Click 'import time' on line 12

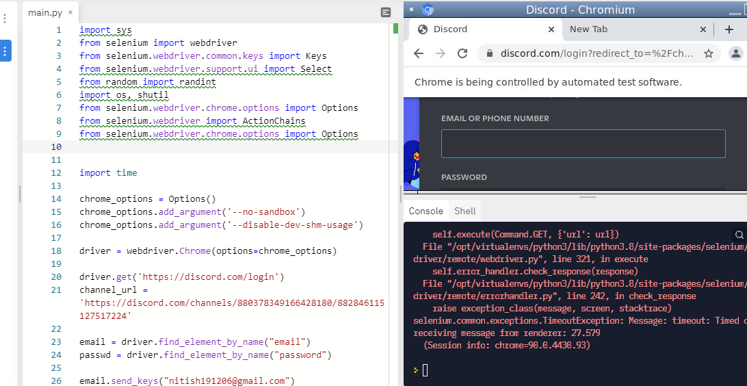pyautogui.click(x=108, y=173)
